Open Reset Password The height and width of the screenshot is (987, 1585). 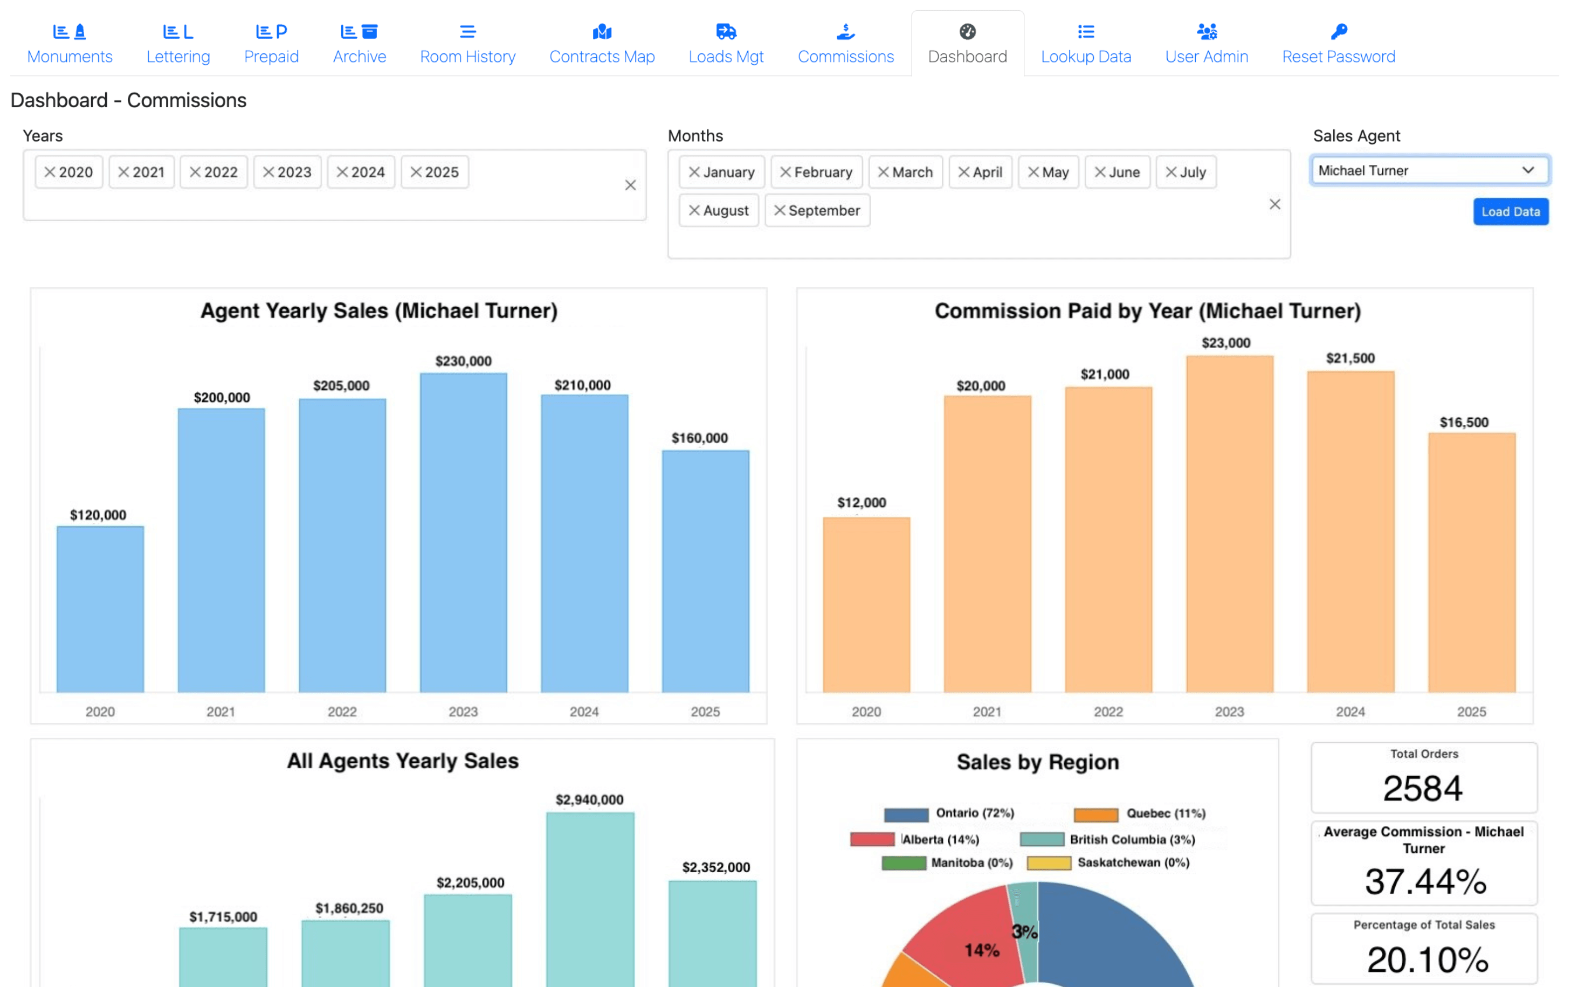pos(1339,43)
